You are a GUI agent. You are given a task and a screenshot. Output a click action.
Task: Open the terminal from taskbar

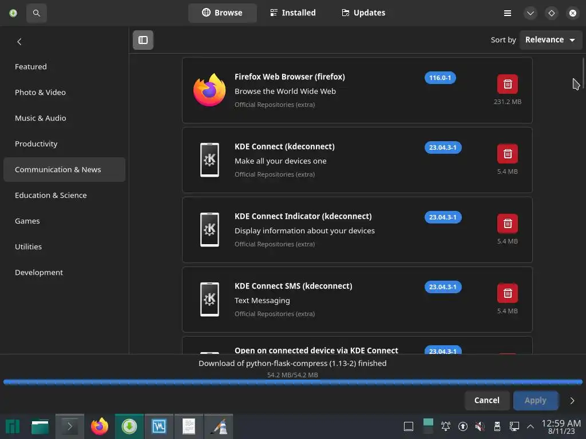pos(69,426)
